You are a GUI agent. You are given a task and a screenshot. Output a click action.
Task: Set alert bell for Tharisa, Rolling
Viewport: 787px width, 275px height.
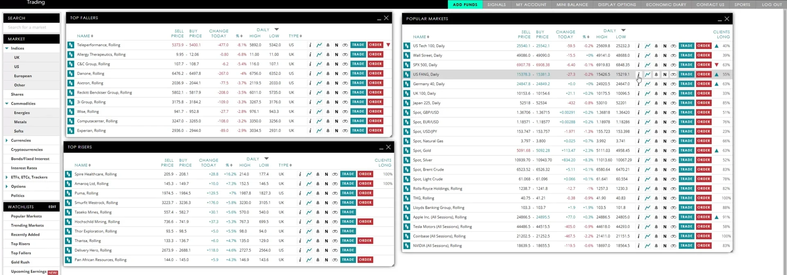(318, 241)
